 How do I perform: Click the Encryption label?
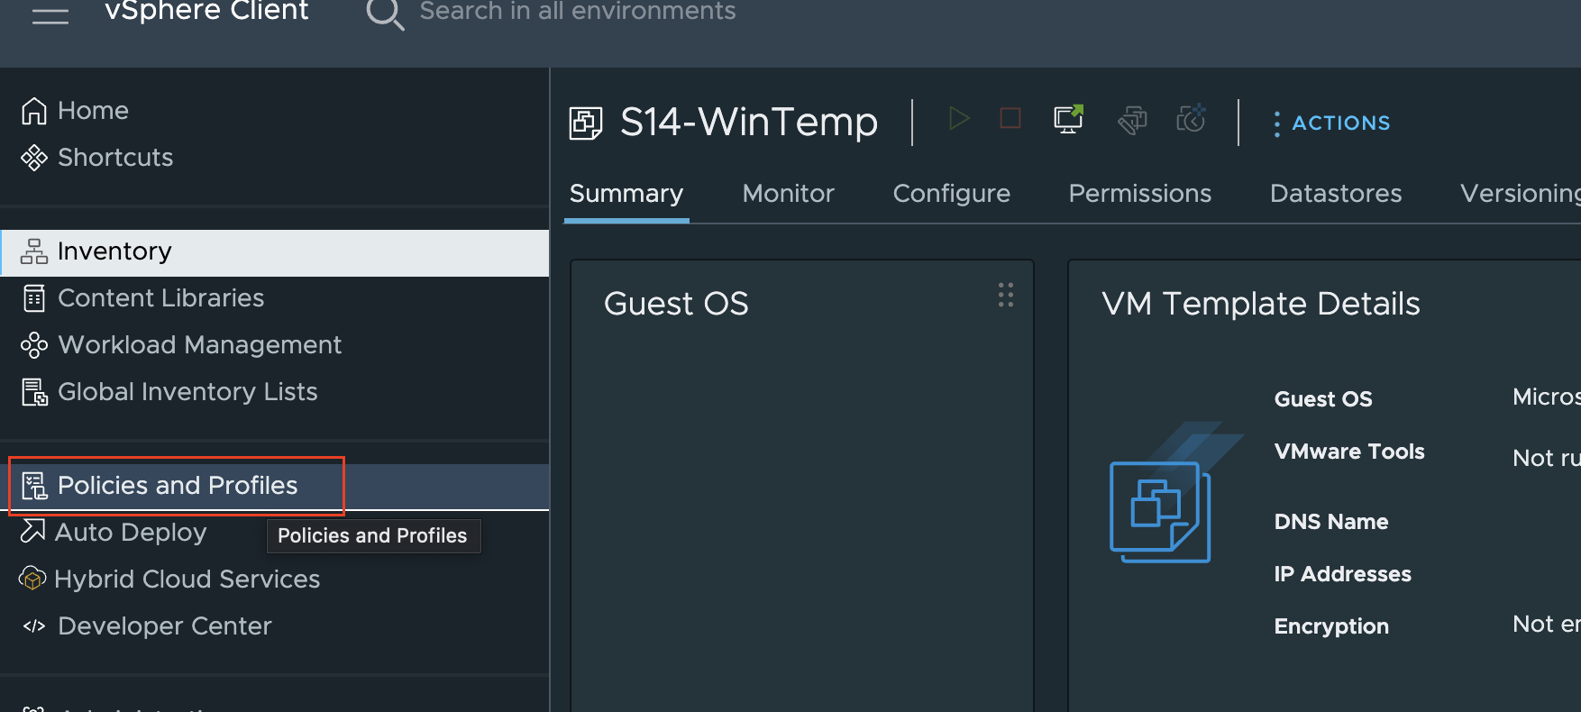coord(1331,627)
